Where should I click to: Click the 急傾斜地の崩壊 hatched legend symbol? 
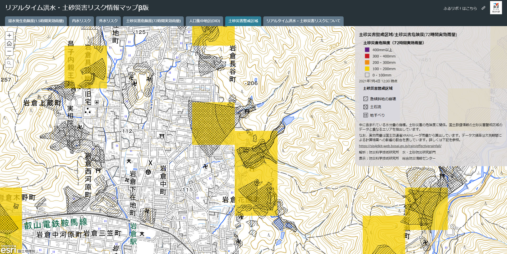pyautogui.click(x=366, y=99)
